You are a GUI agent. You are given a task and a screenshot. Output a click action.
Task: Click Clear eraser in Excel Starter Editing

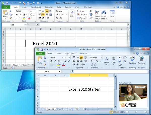[x=119, y=65]
